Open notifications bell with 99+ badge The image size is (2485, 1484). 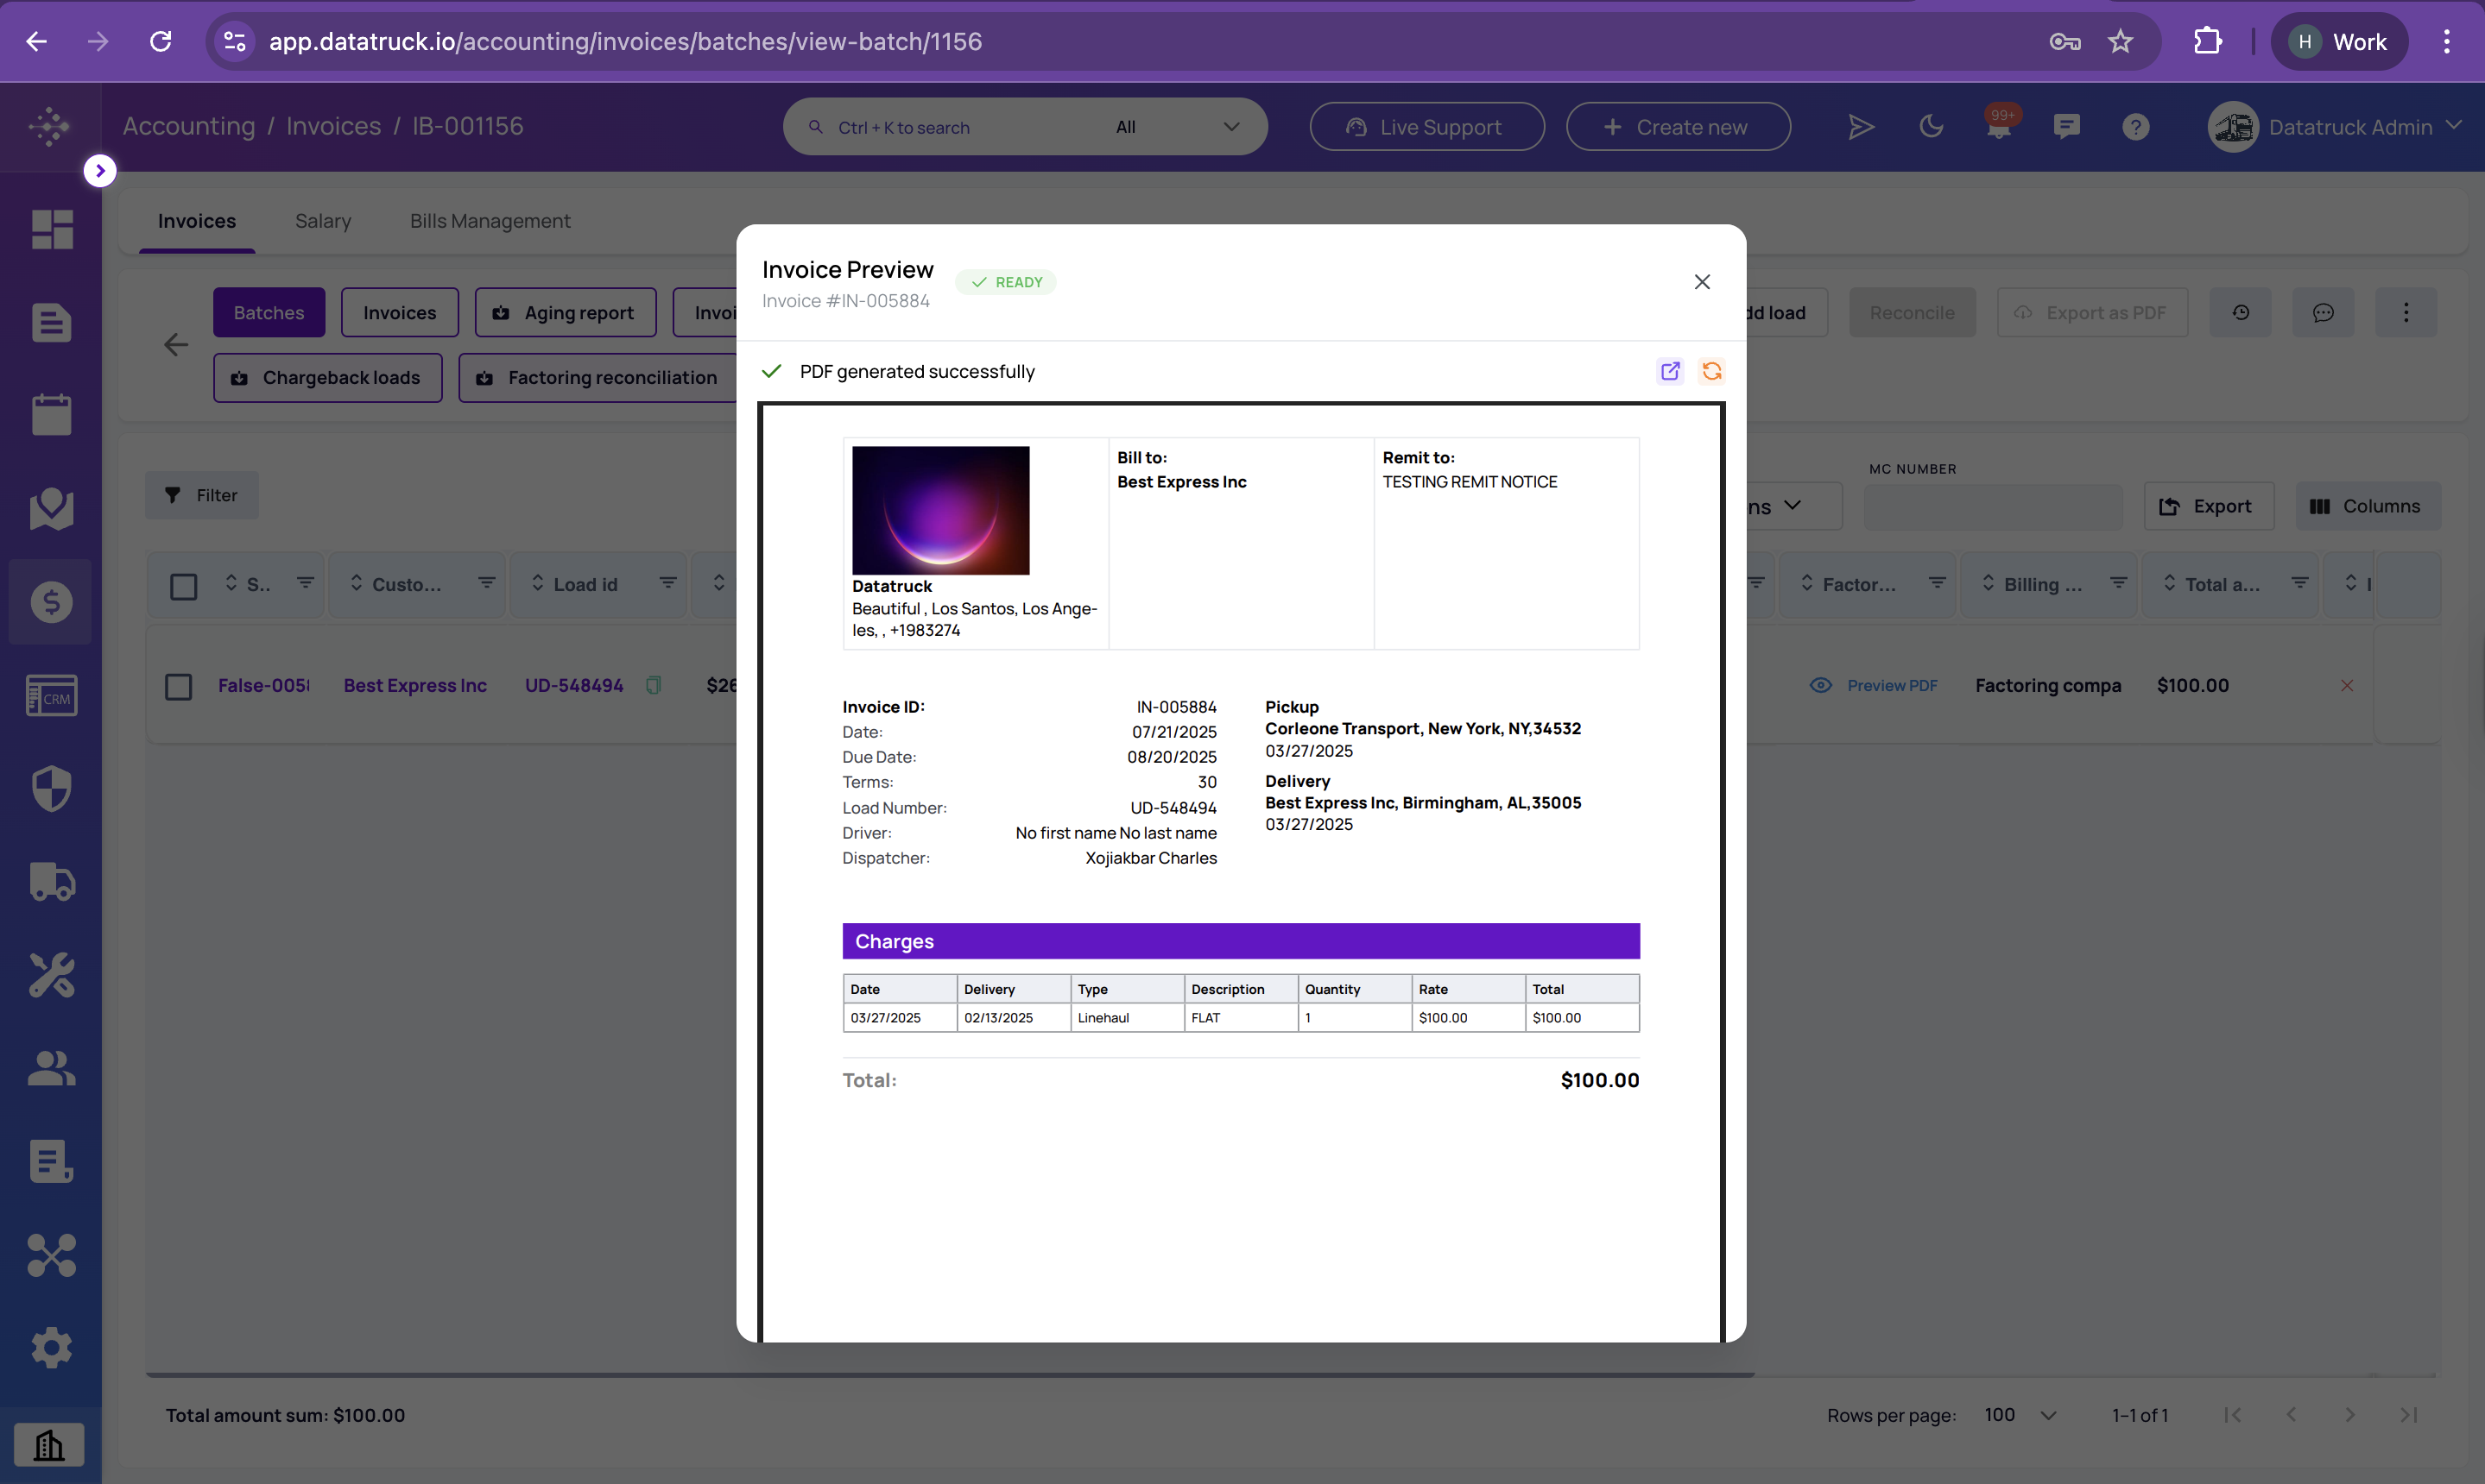point(2000,125)
